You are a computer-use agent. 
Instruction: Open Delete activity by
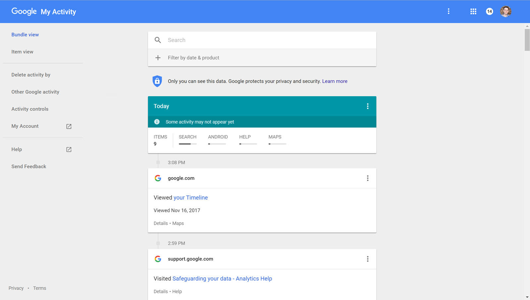pos(31,75)
